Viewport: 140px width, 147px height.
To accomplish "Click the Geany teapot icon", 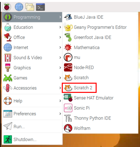I will click(68, 27).
